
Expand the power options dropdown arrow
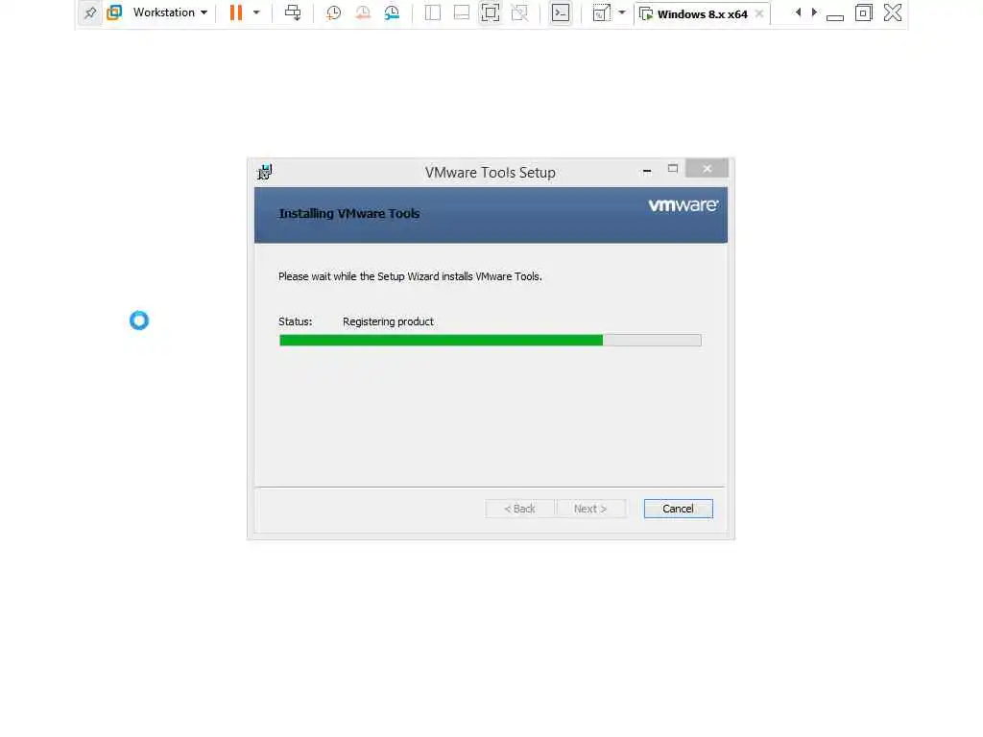pos(256,12)
